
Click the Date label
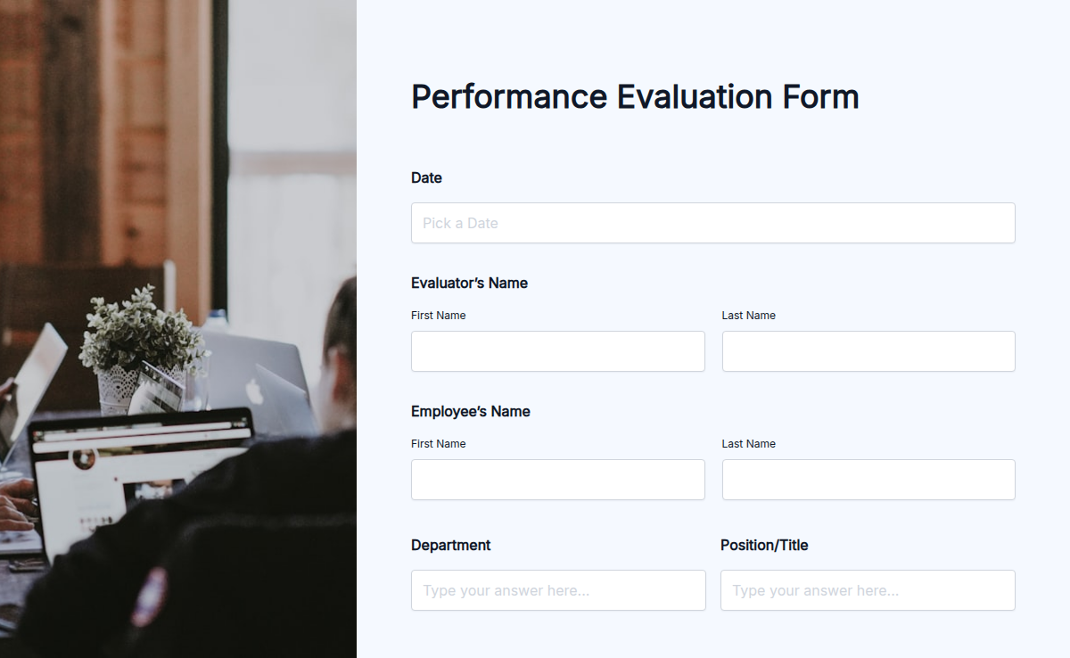[426, 177]
